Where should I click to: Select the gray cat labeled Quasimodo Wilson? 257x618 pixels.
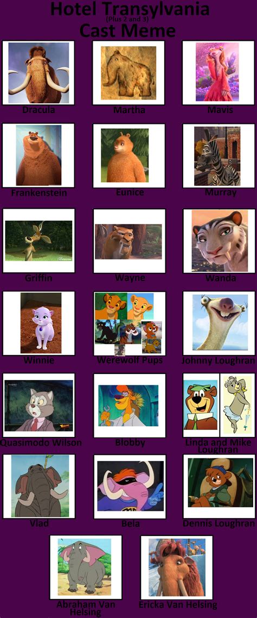pyautogui.click(x=38, y=405)
